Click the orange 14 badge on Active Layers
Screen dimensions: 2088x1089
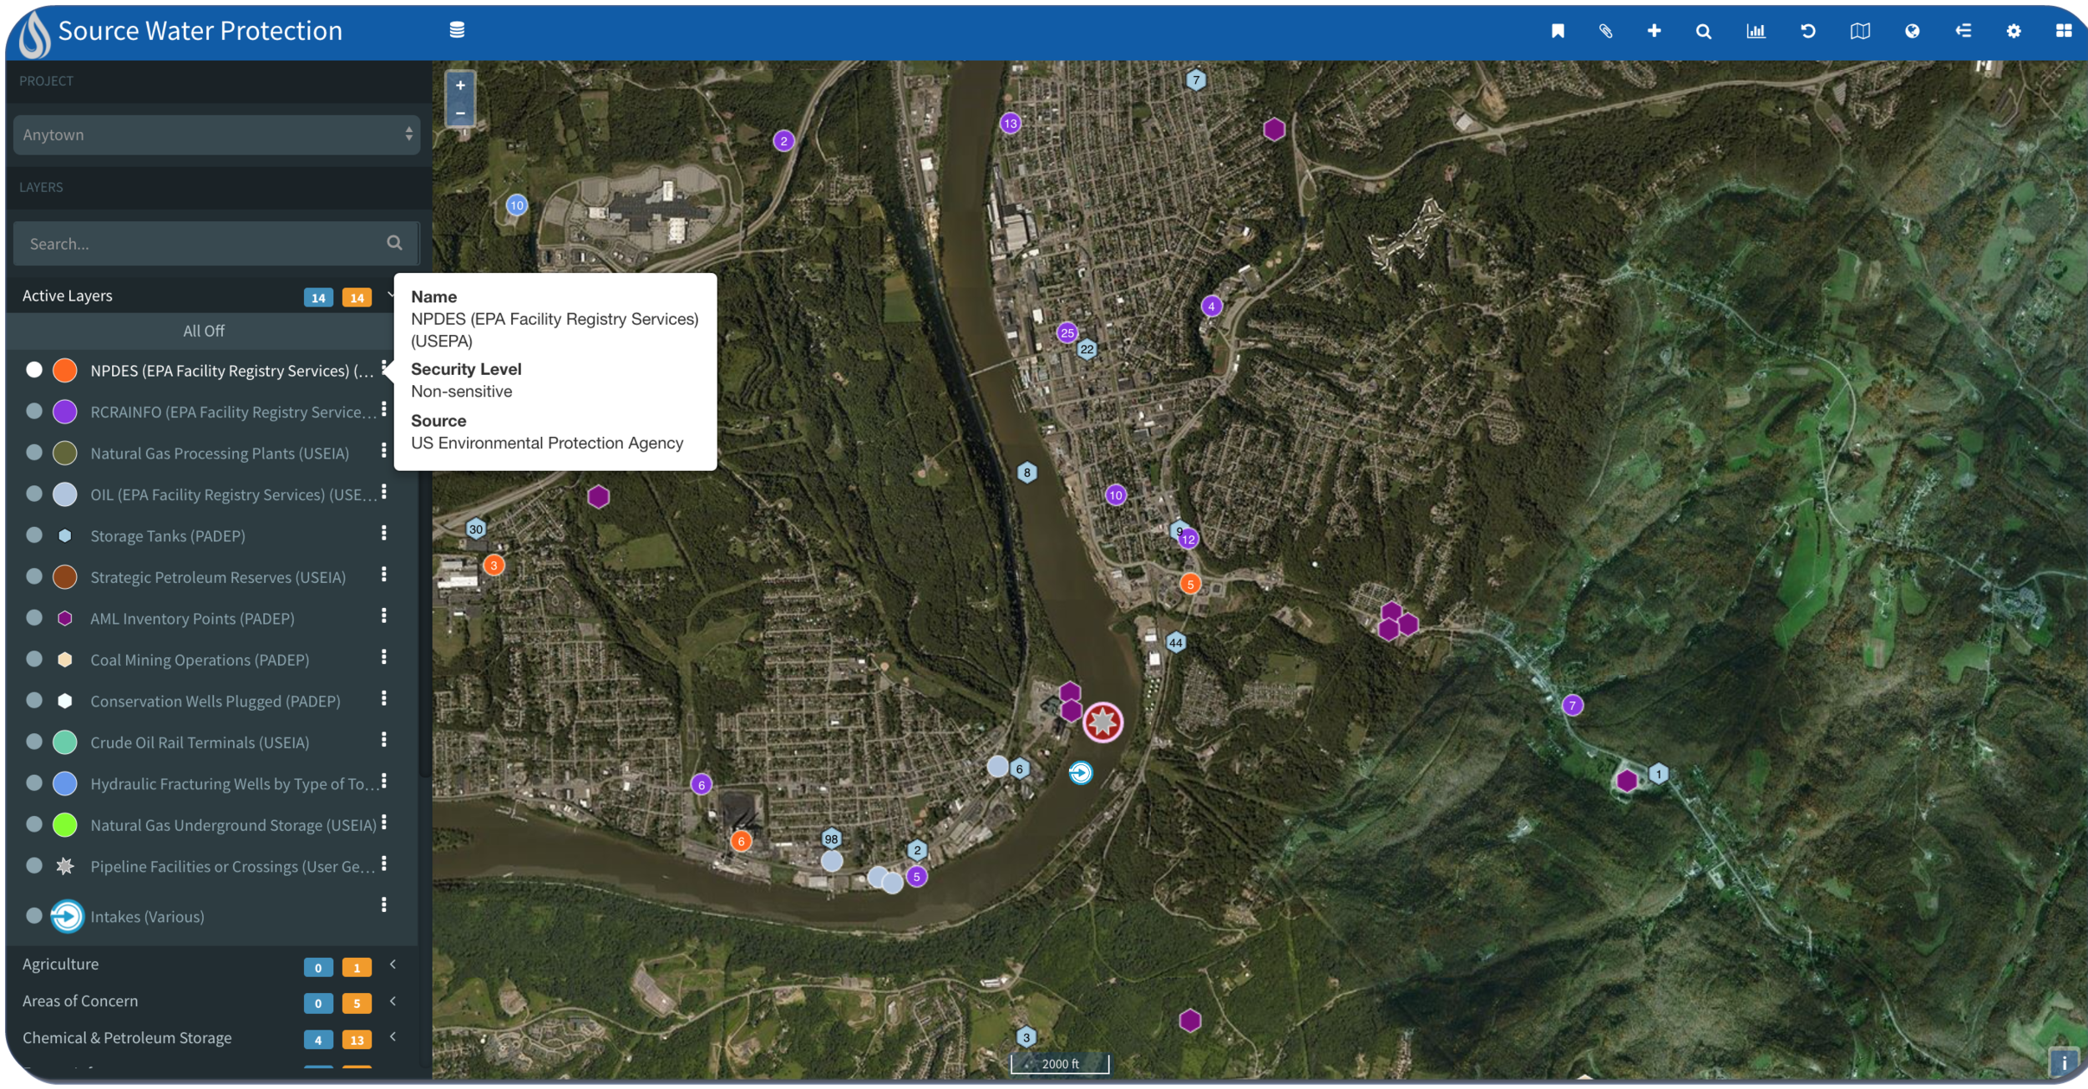click(357, 297)
